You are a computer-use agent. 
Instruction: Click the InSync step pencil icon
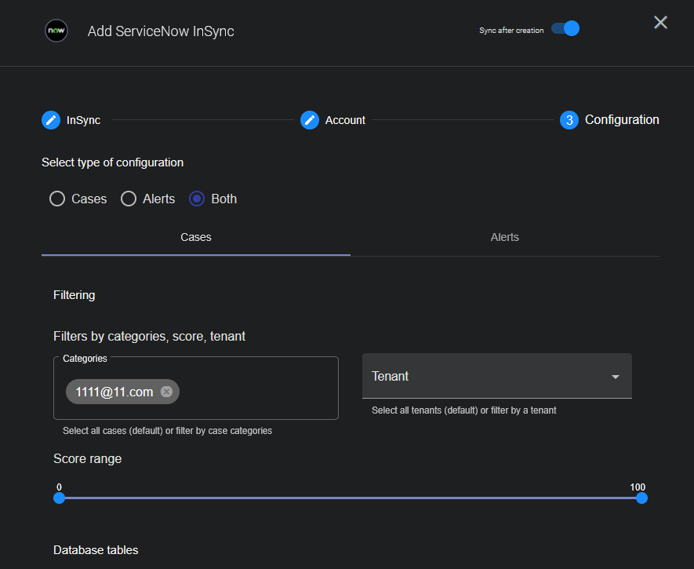(51, 120)
